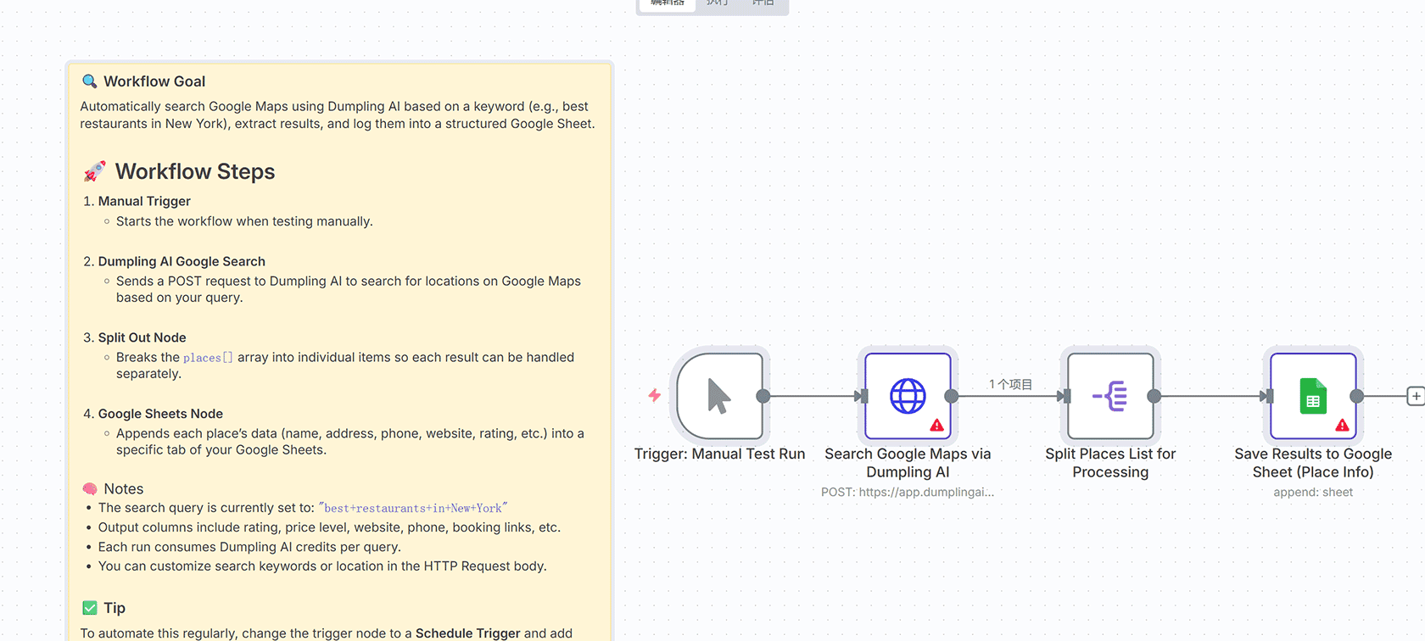Click the 'Split Out Node' step title
The width and height of the screenshot is (1425, 641).
142,337
